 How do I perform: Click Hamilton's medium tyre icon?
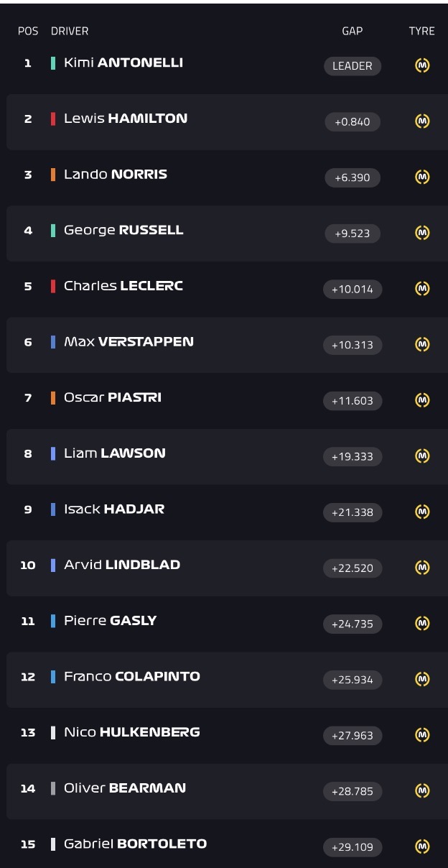click(423, 121)
